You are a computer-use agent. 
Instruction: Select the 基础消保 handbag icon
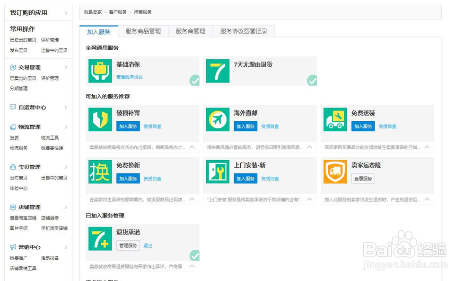tap(99, 70)
